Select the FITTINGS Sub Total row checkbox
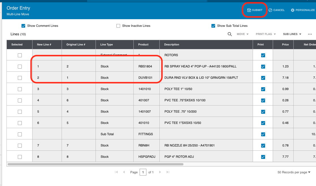Image resolution: width=316 pixels, height=186 pixels. (x=20, y=134)
